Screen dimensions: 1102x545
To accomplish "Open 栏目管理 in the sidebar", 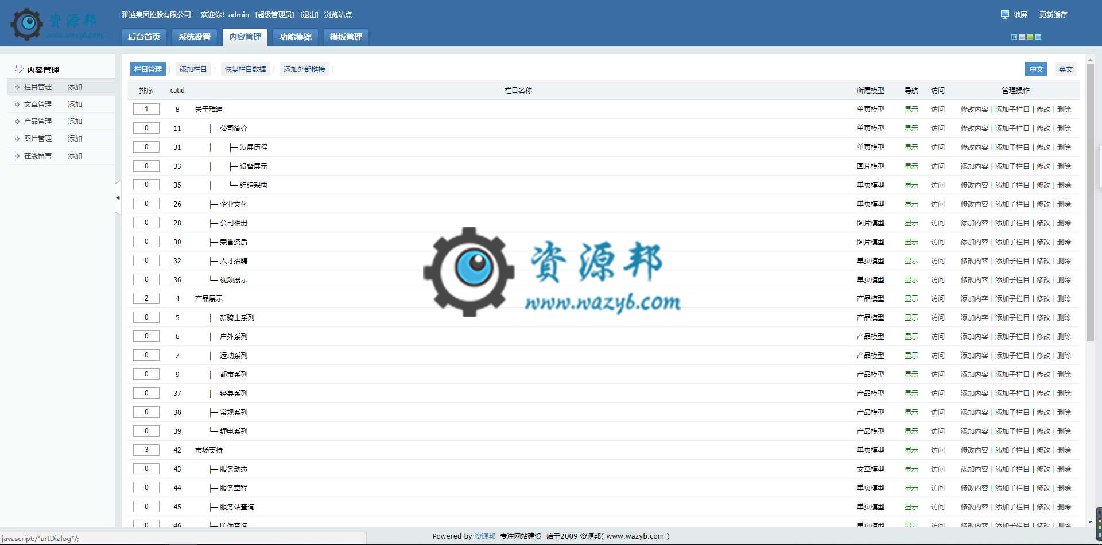I will (x=38, y=87).
